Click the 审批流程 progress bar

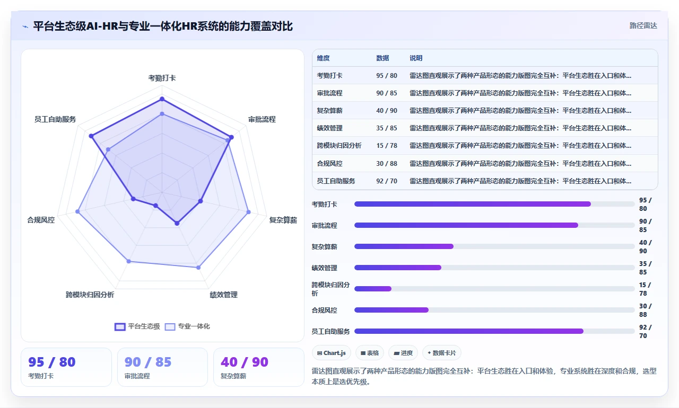[x=494, y=225]
